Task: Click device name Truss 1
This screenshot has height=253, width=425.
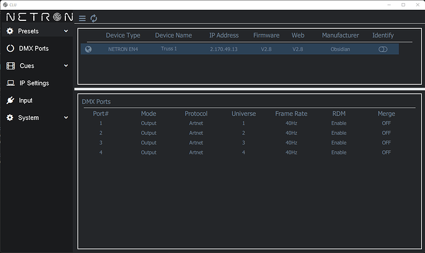Action: point(169,49)
